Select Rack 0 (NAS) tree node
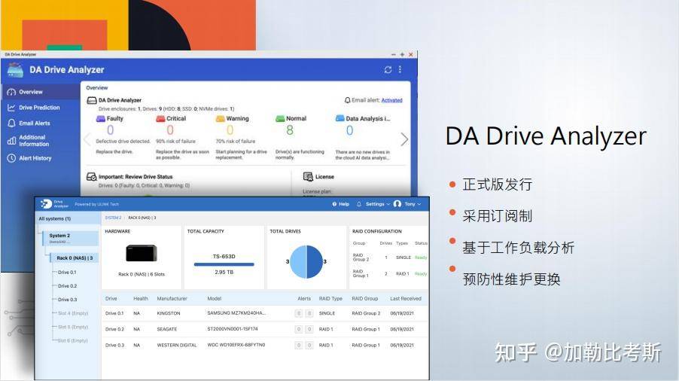This screenshot has width=679, height=381. point(74,258)
